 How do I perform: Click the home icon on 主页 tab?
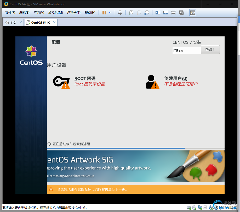point(7,23)
